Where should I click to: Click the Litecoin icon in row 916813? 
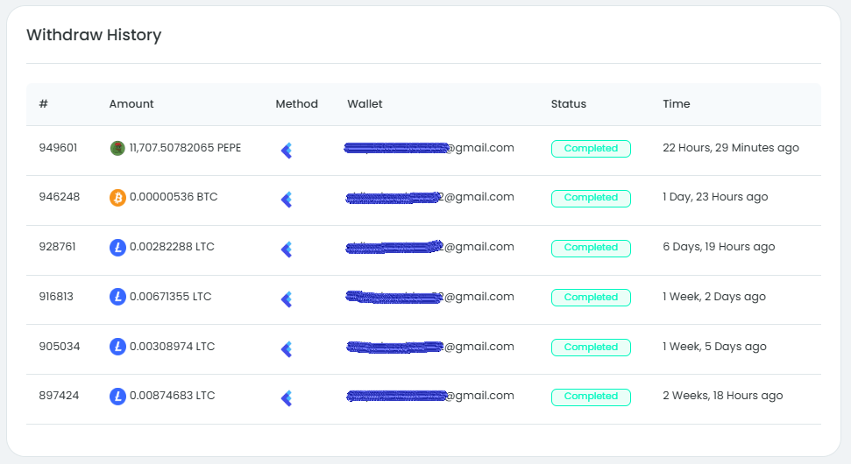[x=117, y=297]
